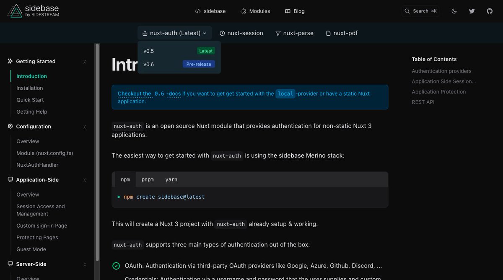Screen dimensions: 503x280
Task: Click the nuxt-auth lock icon
Action: pyautogui.click(x=145, y=33)
